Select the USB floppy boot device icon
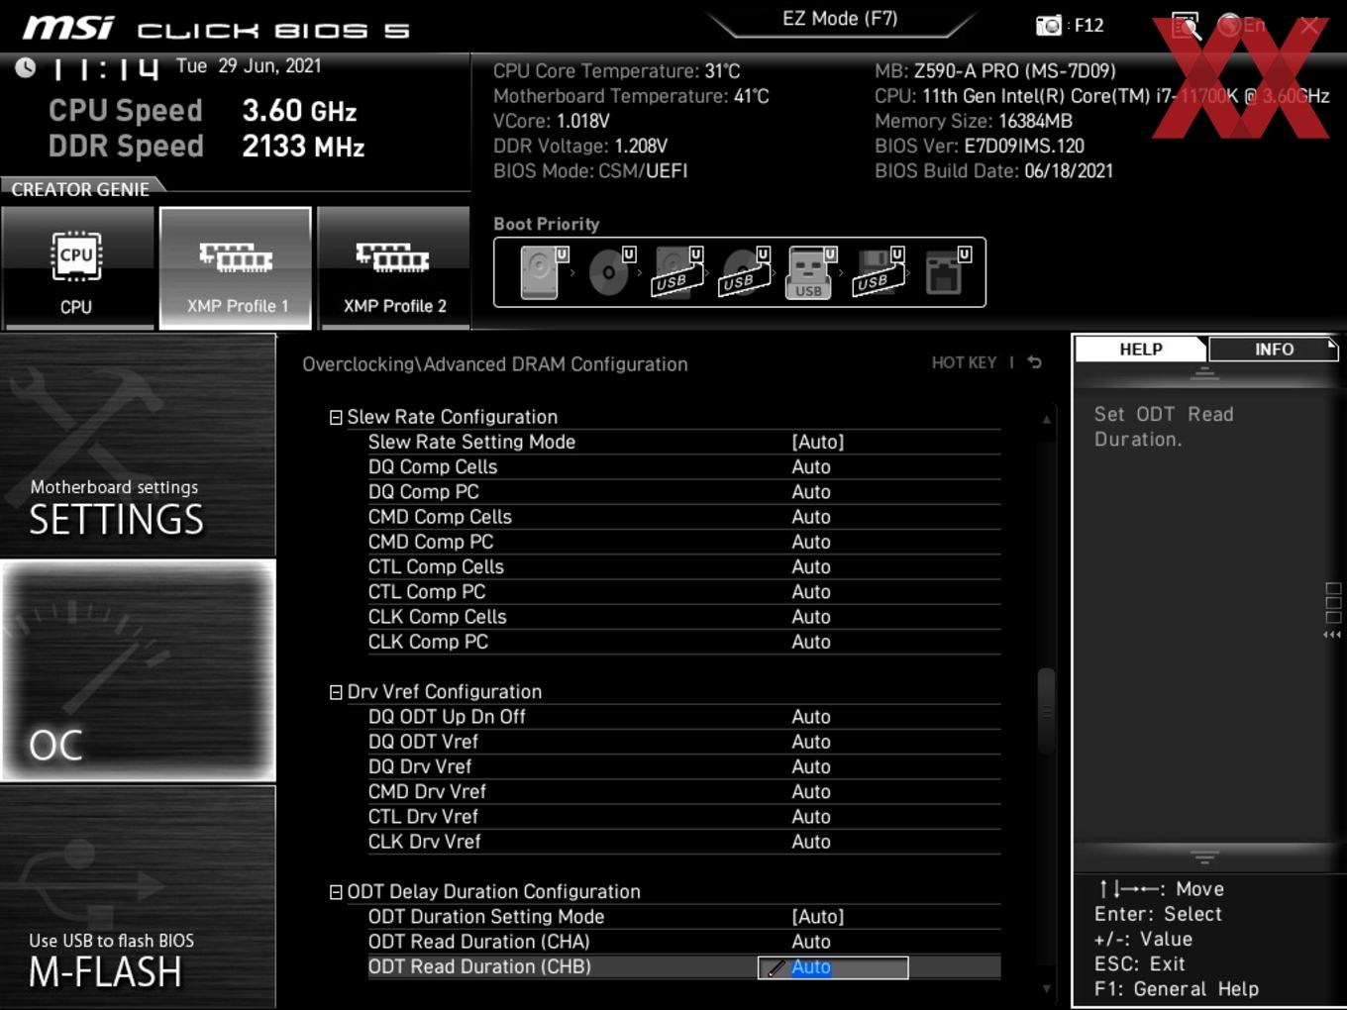This screenshot has width=1347, height=1010. pos(879,271)
